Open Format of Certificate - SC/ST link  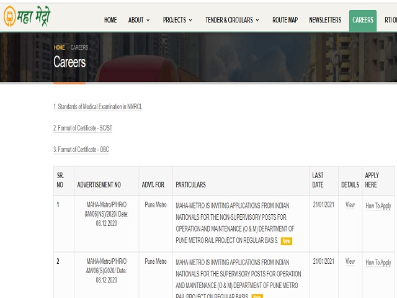[83, 129]
